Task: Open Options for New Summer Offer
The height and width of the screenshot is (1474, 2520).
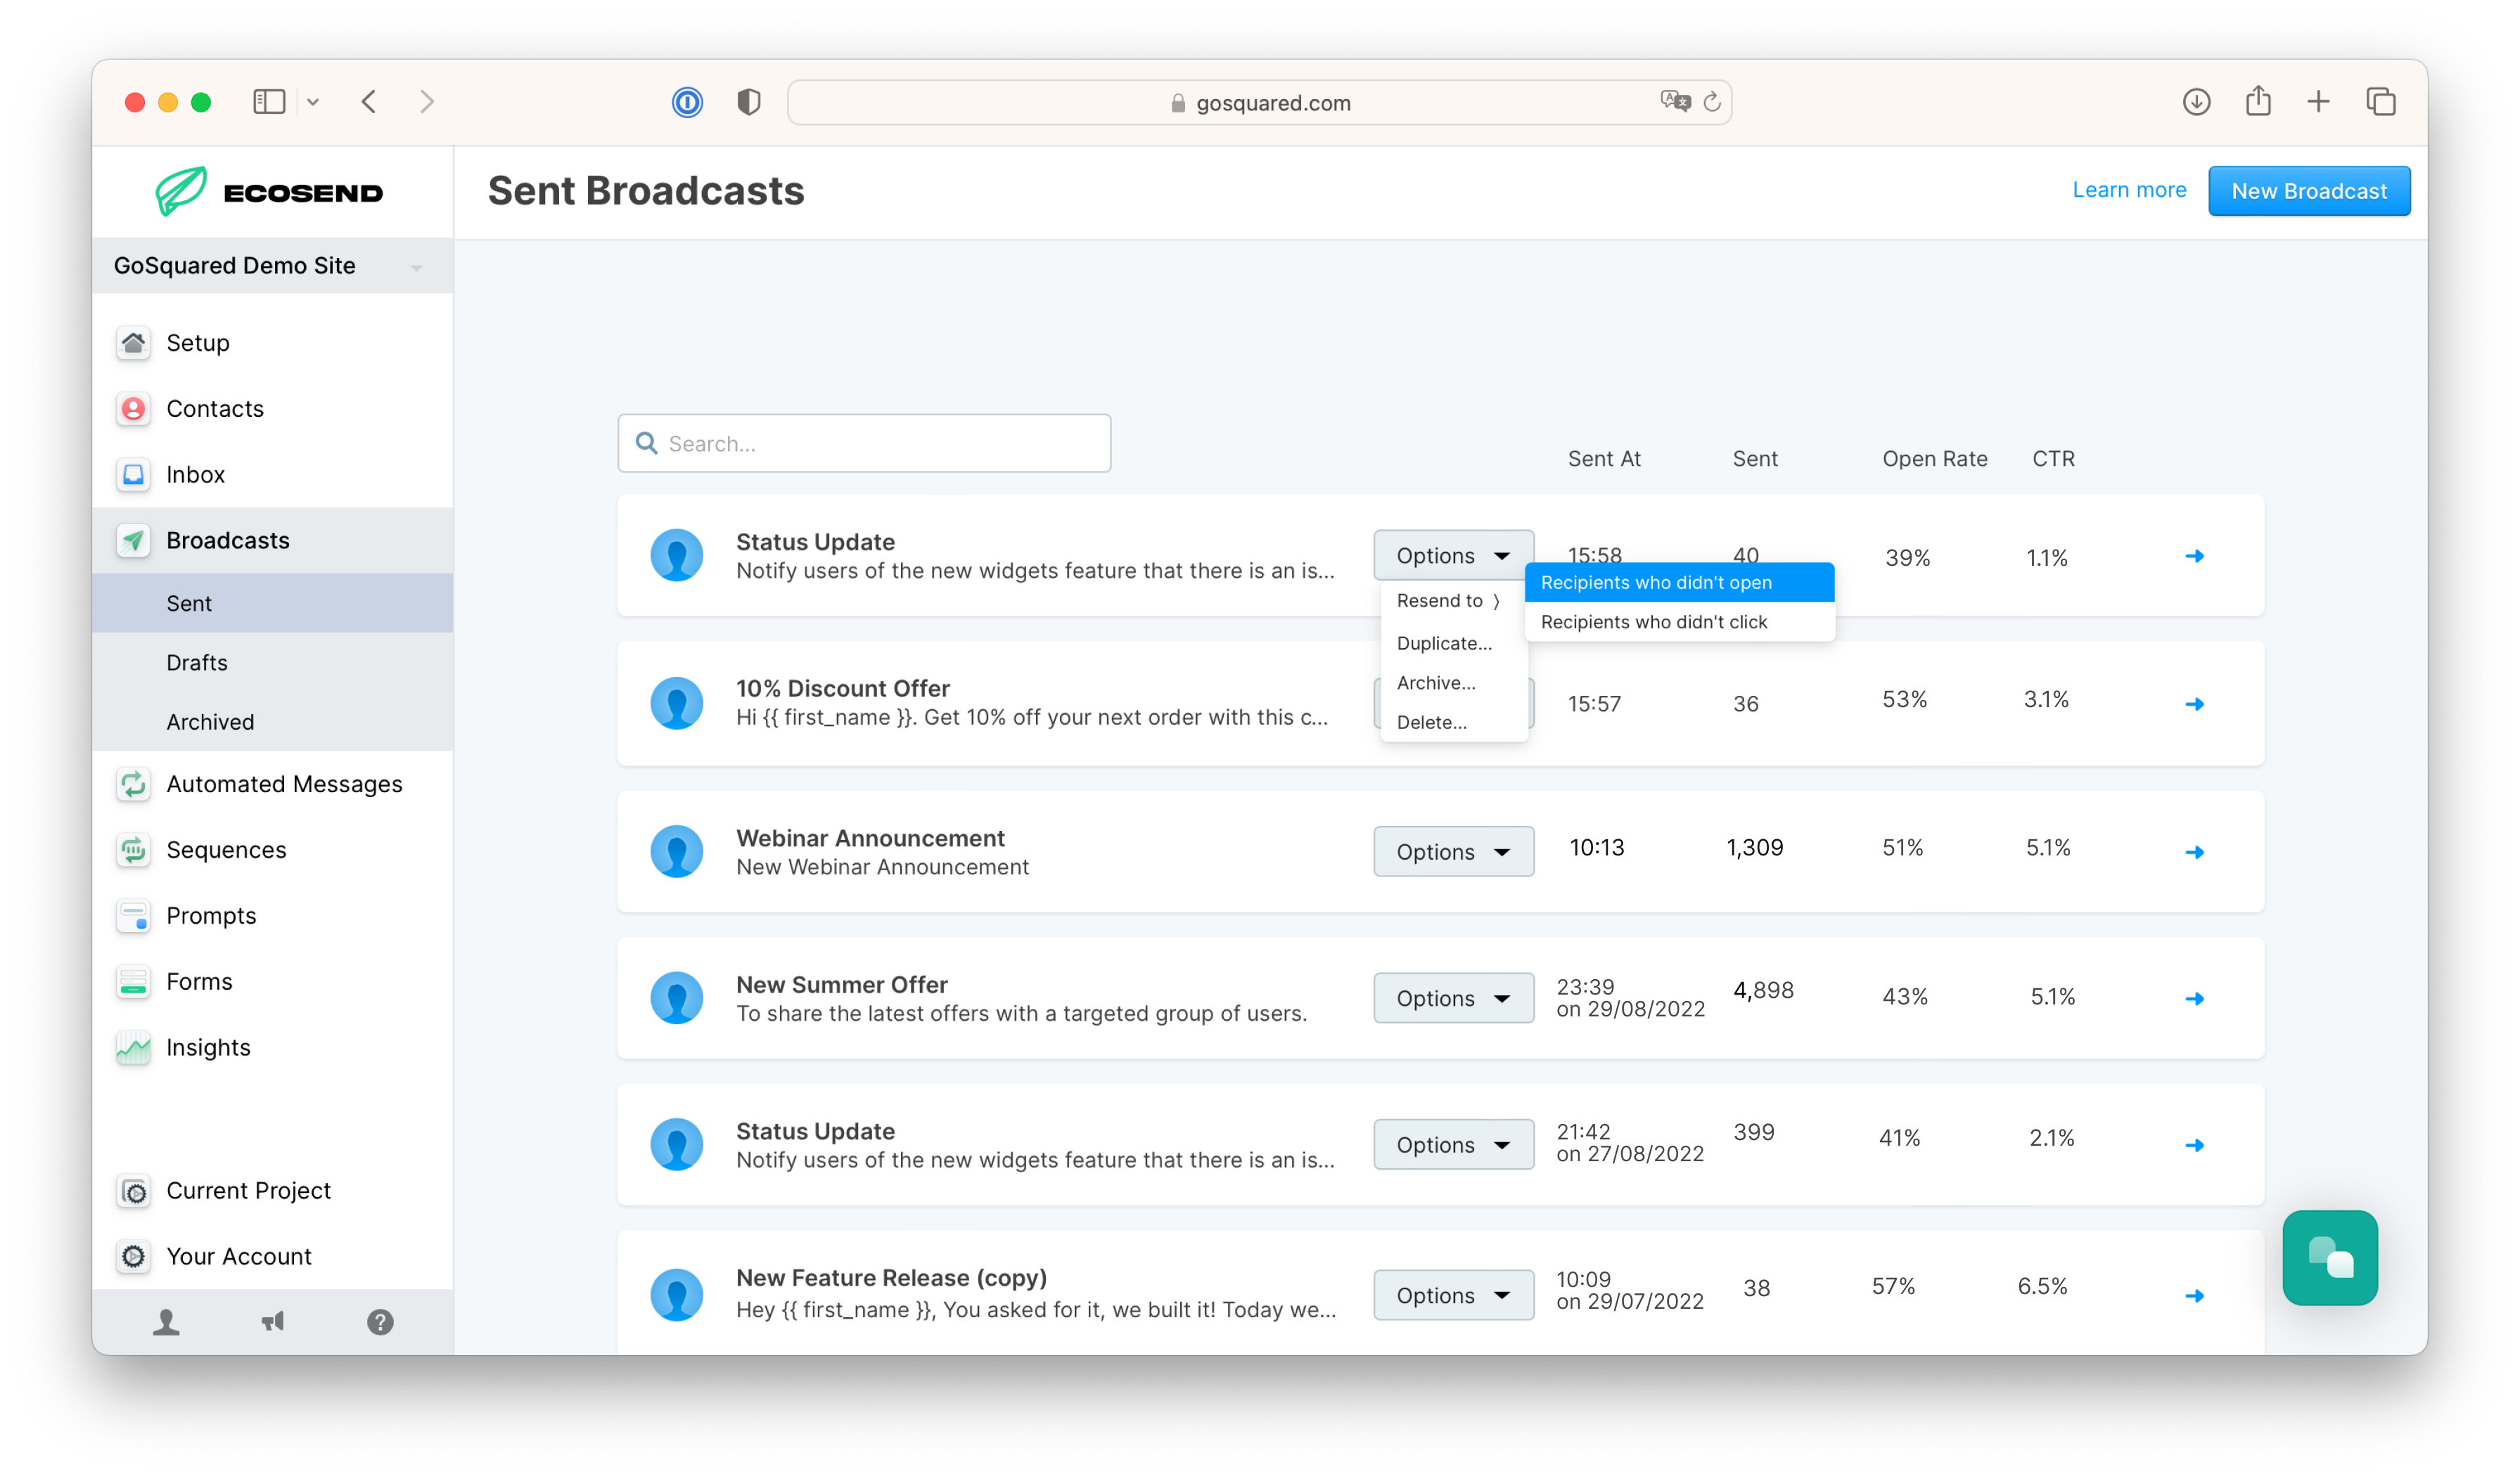Action: tap(1453, 998)
